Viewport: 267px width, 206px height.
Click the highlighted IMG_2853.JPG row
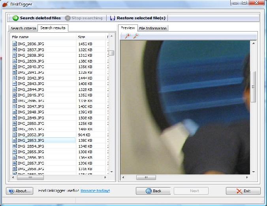(x=43, y=141)
